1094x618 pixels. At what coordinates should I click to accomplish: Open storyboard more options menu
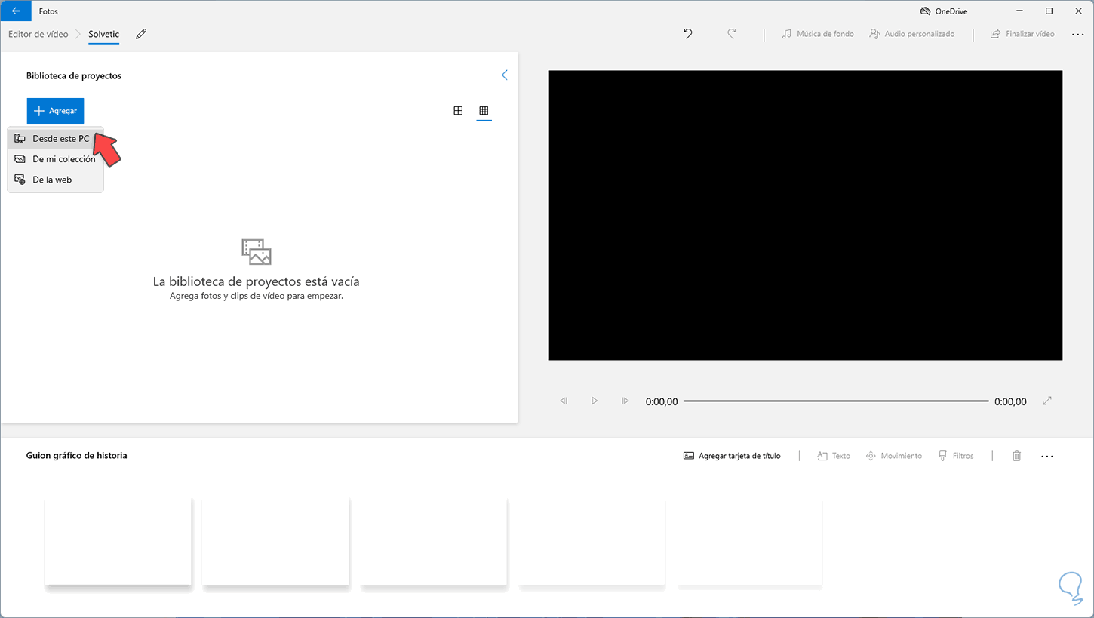(x=1047, y=456)
